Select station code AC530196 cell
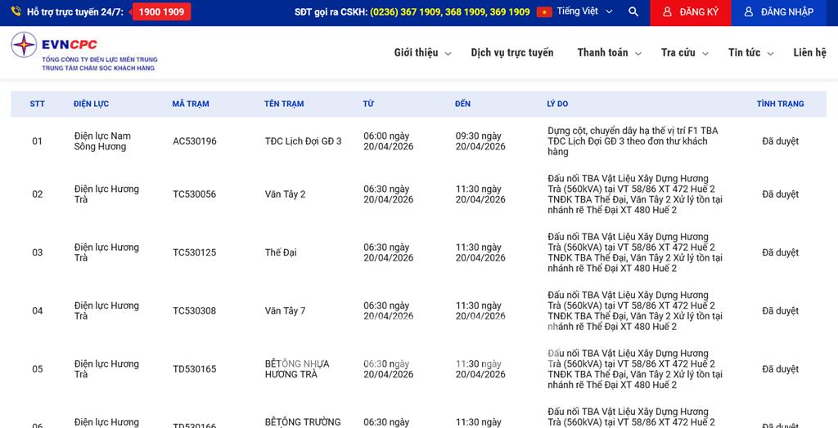The height and width of the screenshot is (428, 838). [x=195, y=141]
